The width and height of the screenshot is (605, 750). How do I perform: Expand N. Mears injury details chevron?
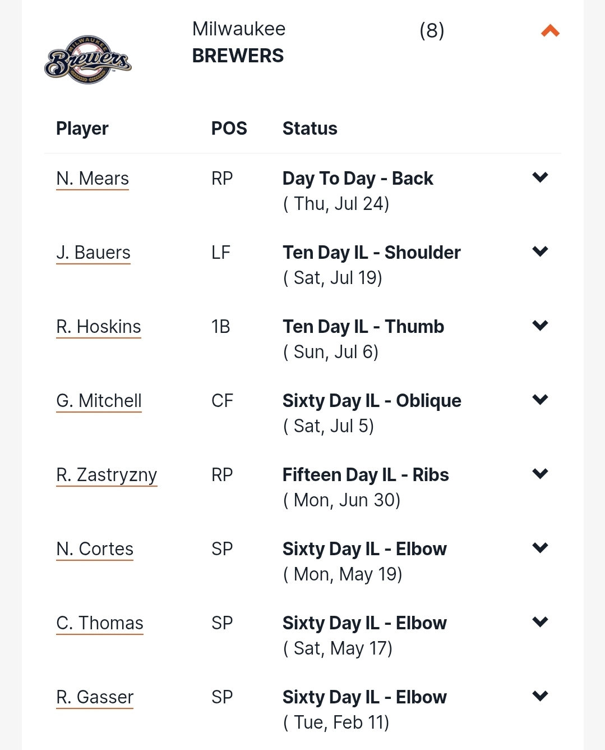pyautogui.click(x=540, y=177)
